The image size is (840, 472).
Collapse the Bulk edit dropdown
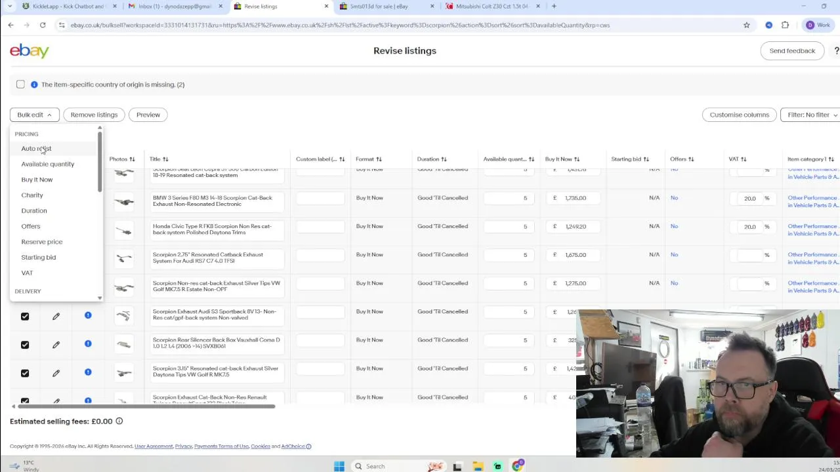(x=35, y=115)
